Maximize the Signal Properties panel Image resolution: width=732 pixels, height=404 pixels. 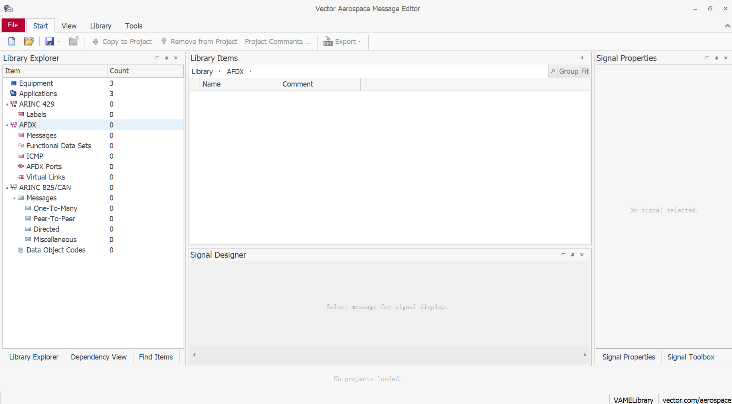[x=707, y=58]
